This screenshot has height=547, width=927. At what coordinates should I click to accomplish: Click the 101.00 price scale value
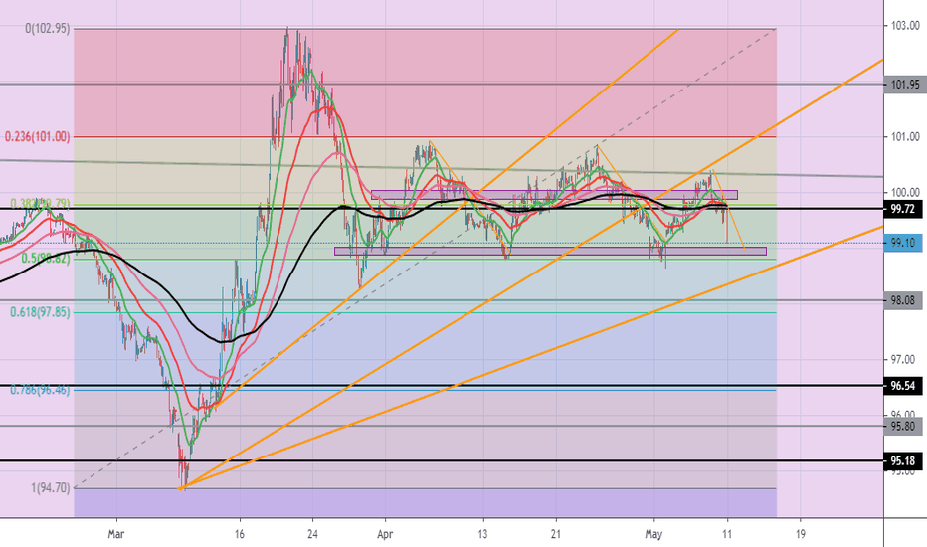tap(905, 136)
